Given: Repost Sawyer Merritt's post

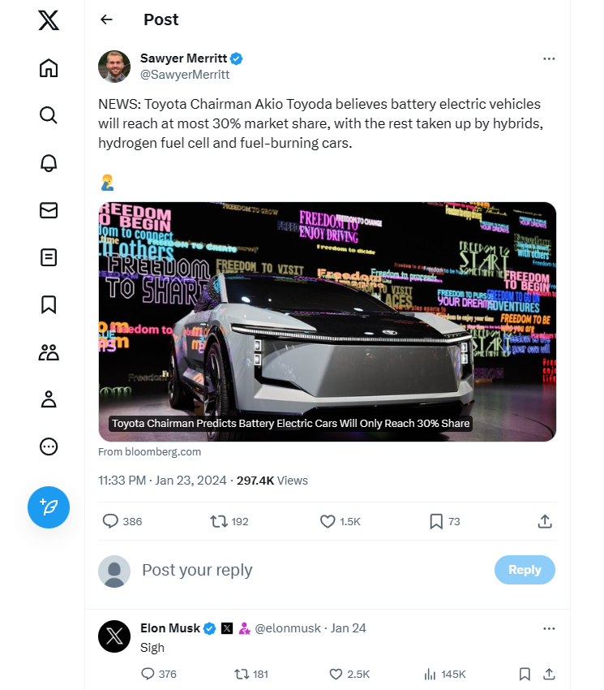Looking at the screenshot, I should tap(219, 521).
